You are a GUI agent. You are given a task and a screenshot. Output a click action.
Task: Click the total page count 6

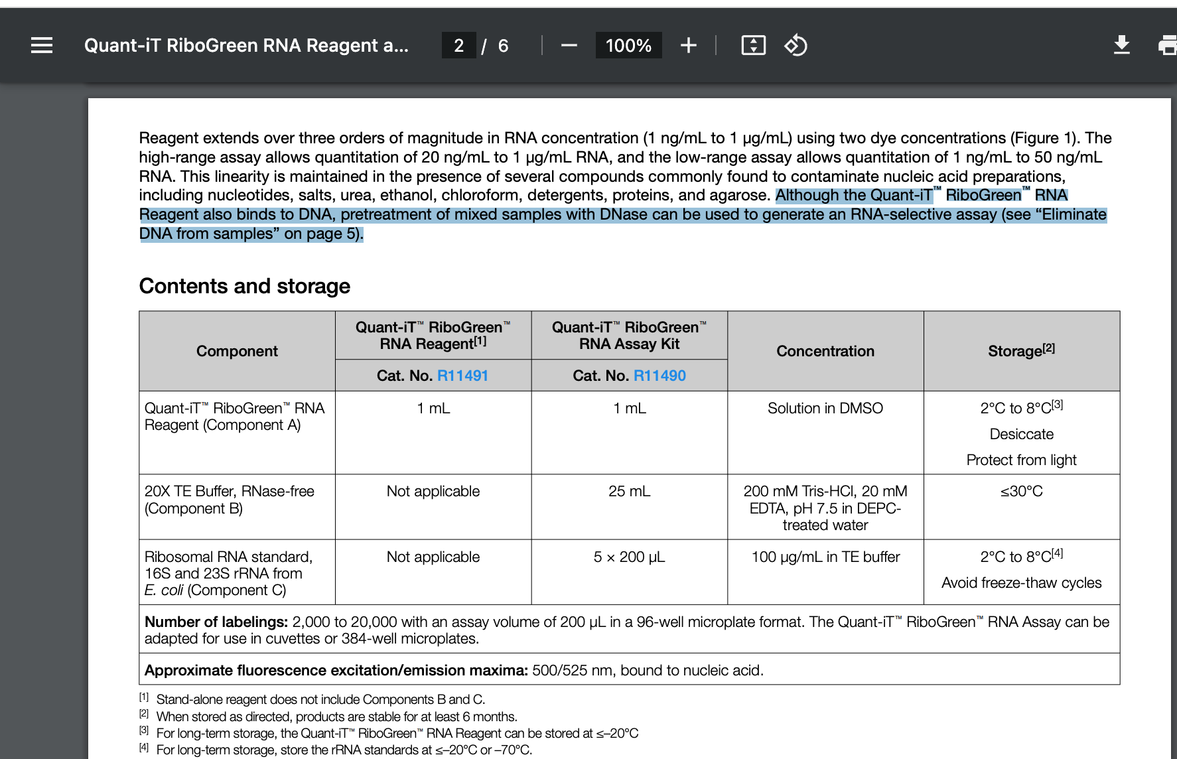(x=504, y=45)
